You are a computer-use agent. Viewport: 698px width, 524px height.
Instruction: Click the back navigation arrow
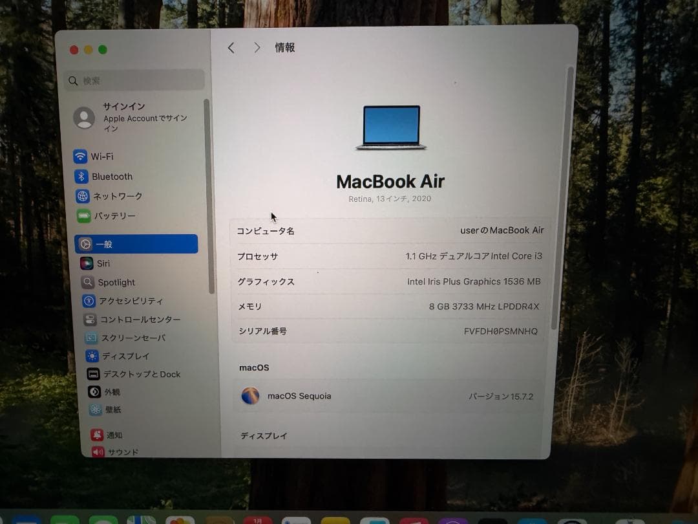[231, 47]
